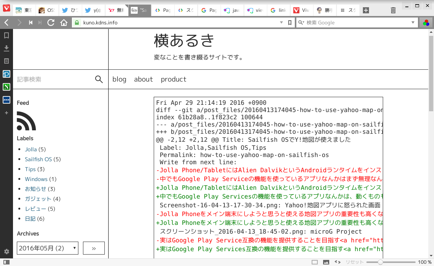Open the Windows label link

point(36,179)
